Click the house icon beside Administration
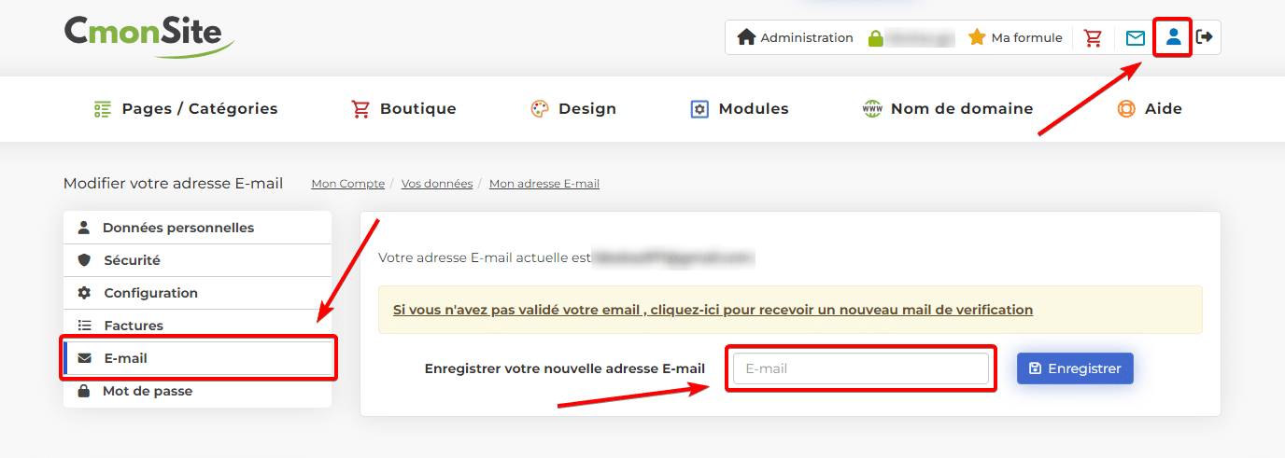1285x458 pixels. point(746,37)
